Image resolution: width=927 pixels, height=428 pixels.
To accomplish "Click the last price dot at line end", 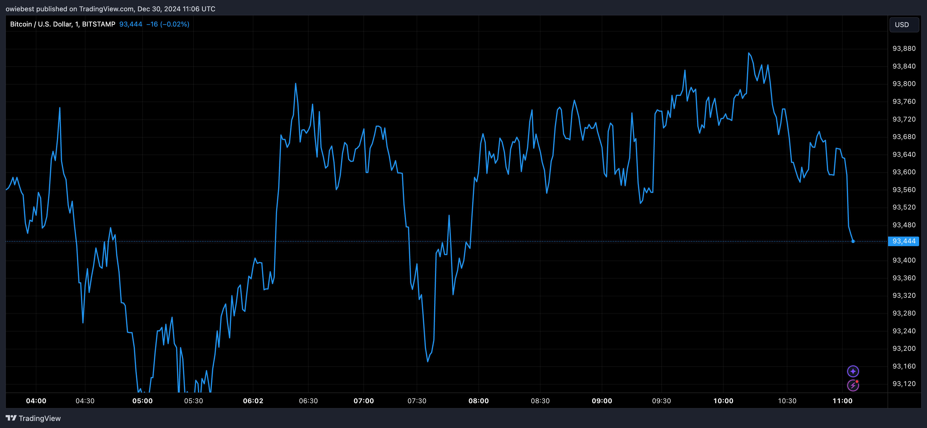I will click(x=853, y=241).
